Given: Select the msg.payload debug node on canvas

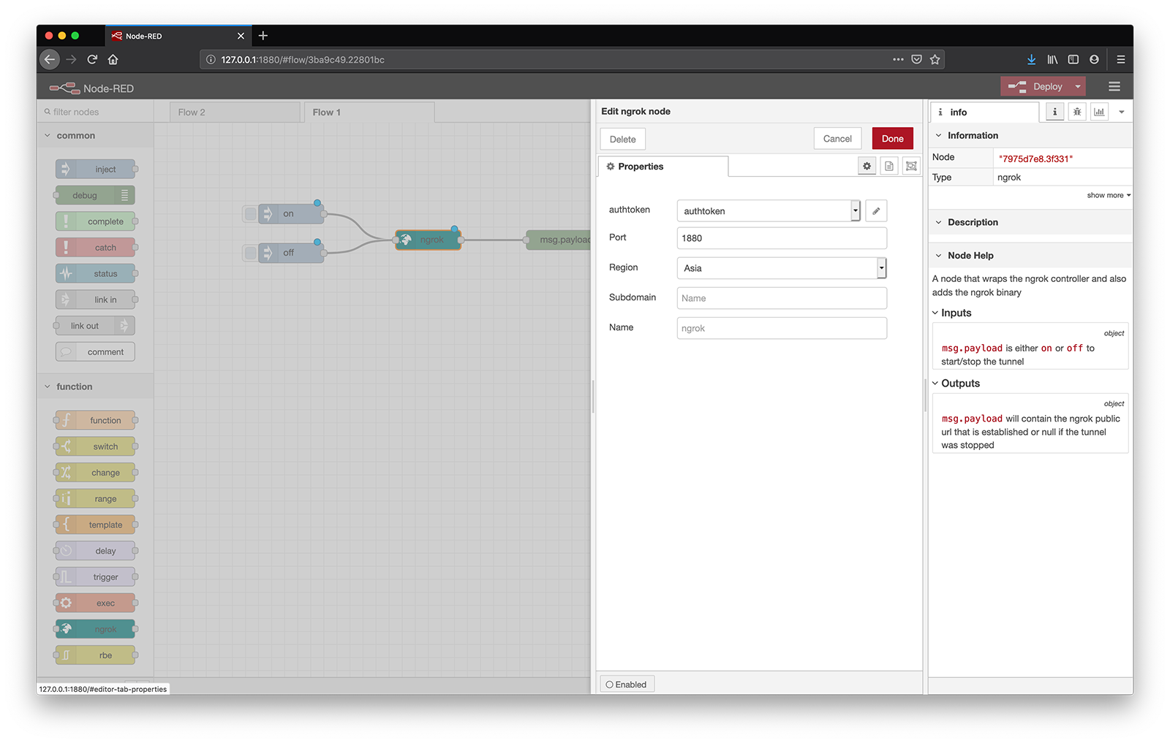Looking at the screenshot, I should pyautogui.click(x=559, y=240).
